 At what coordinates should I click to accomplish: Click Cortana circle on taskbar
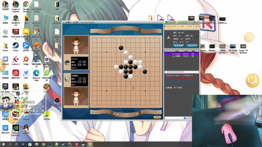[16, 144]
